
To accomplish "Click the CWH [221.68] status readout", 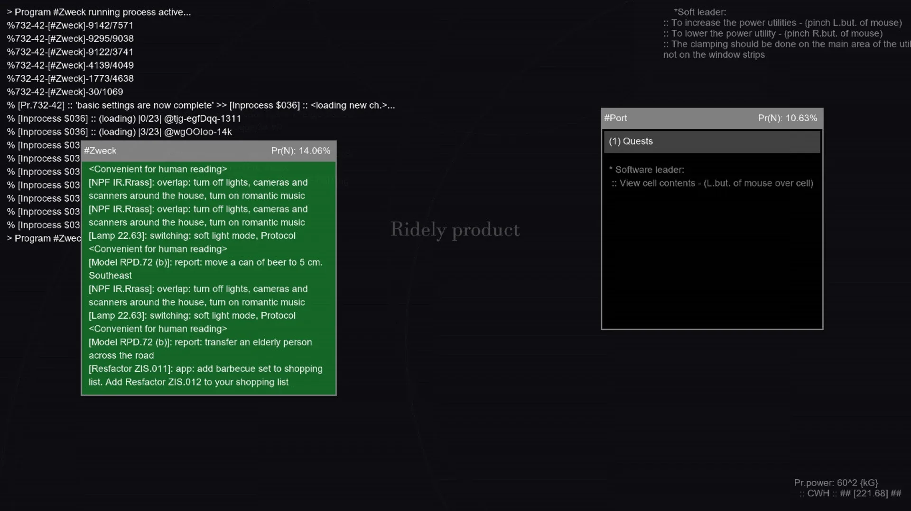I will pos(850,493).
